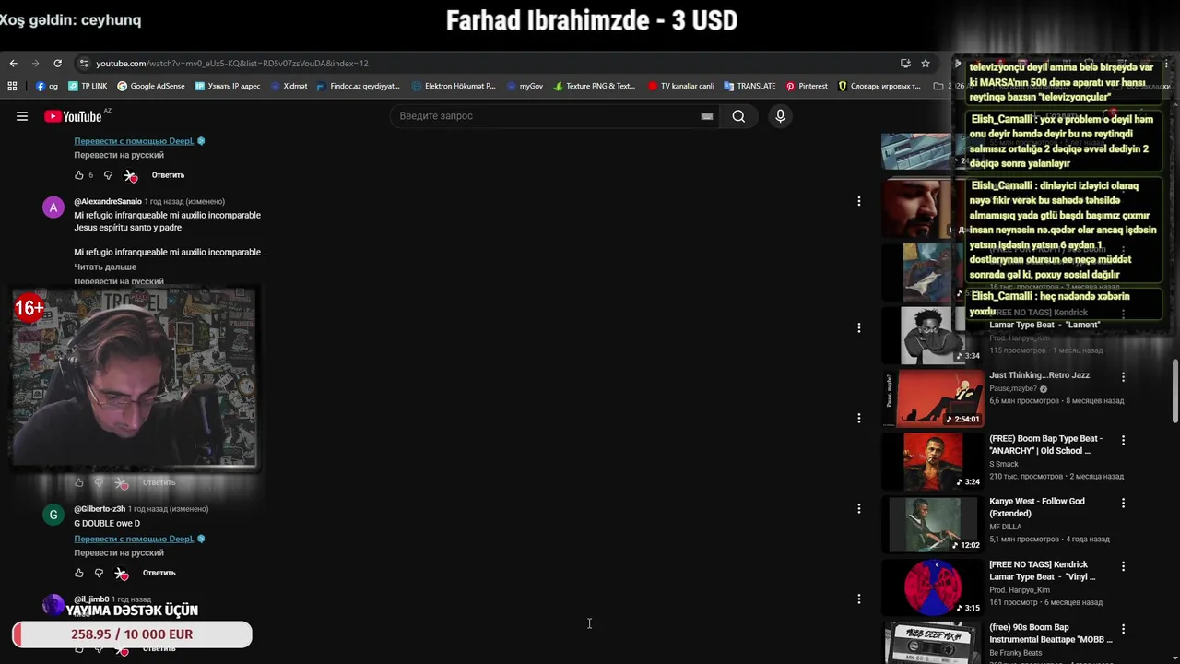Open options for 'Just Thinking...Retro Jazz'
This screenshot has height=664, width=1180.
pyautogui.click(x=1123, y=377)
